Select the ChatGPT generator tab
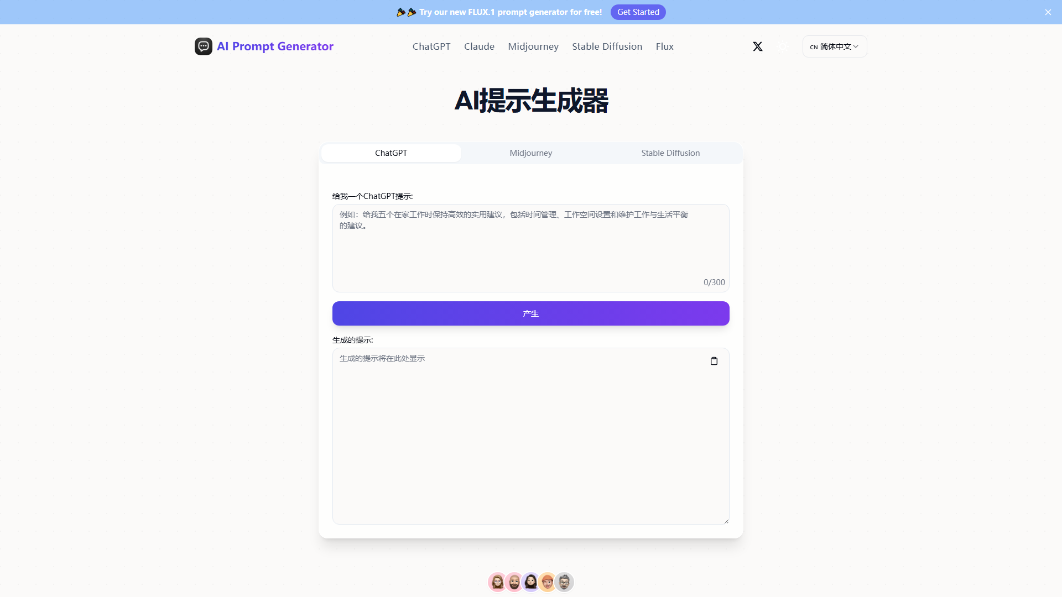 [391, 153]
